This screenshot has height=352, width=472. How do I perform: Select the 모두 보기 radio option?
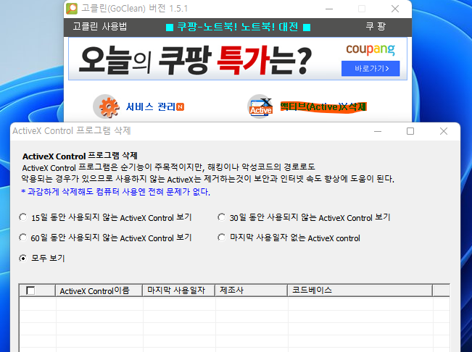tap(23, 259)
